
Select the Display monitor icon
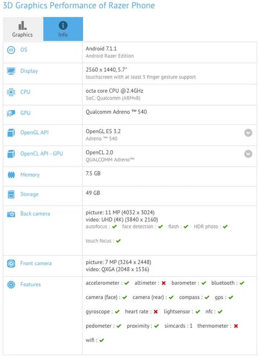tap(11, 71)
